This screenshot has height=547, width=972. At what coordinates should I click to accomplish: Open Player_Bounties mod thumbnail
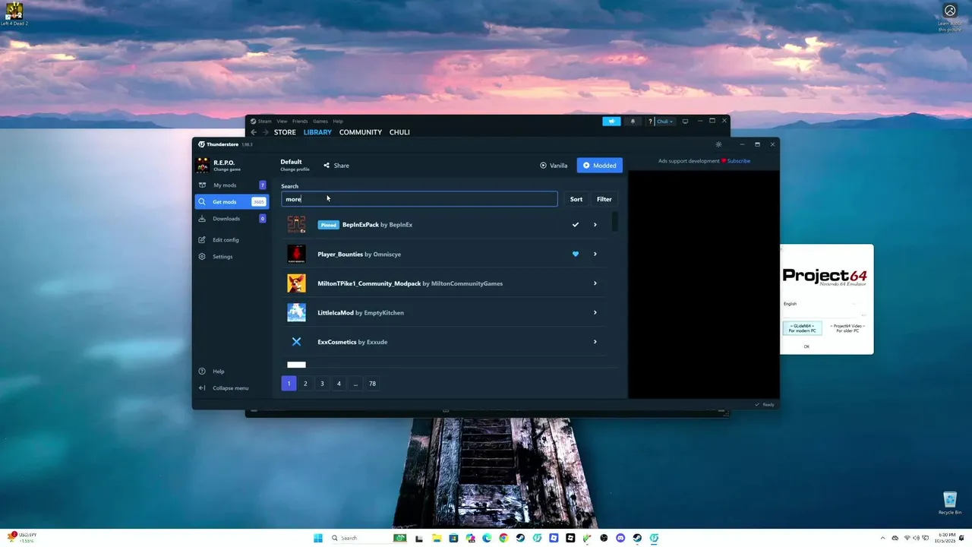pyautogui.click(x=296, y=254)
